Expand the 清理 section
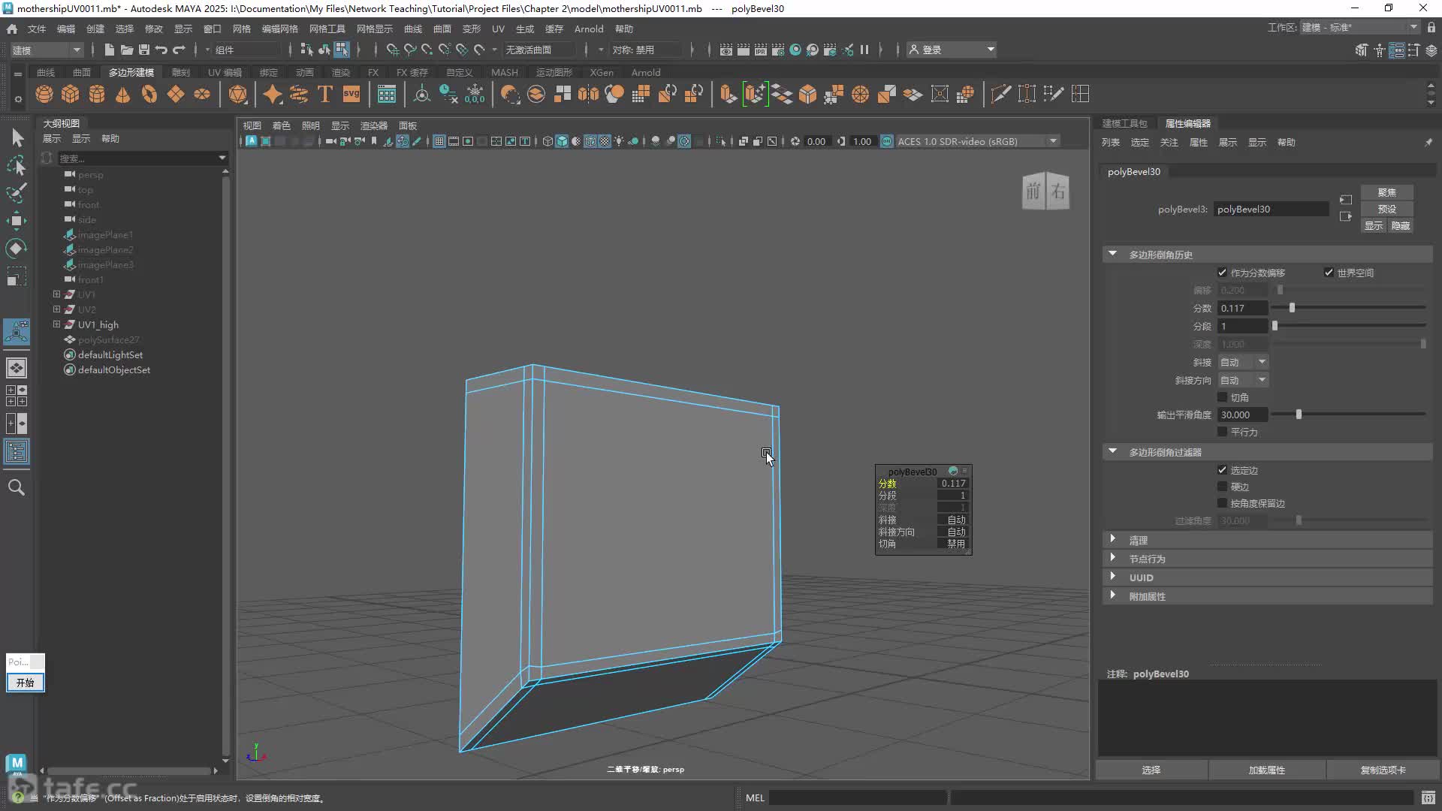Viewport: 1442px width, 811px height. pos(1112,539)
